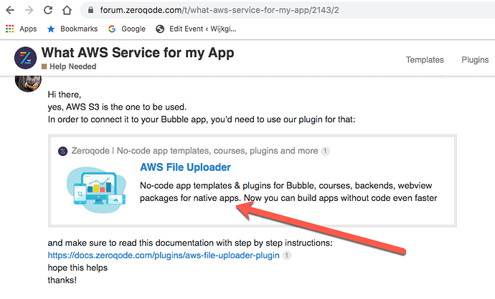Screen dimensions: 495x299
Task: Open the Edit Event Wijkgi bookmark
Action: pos(196,29)
